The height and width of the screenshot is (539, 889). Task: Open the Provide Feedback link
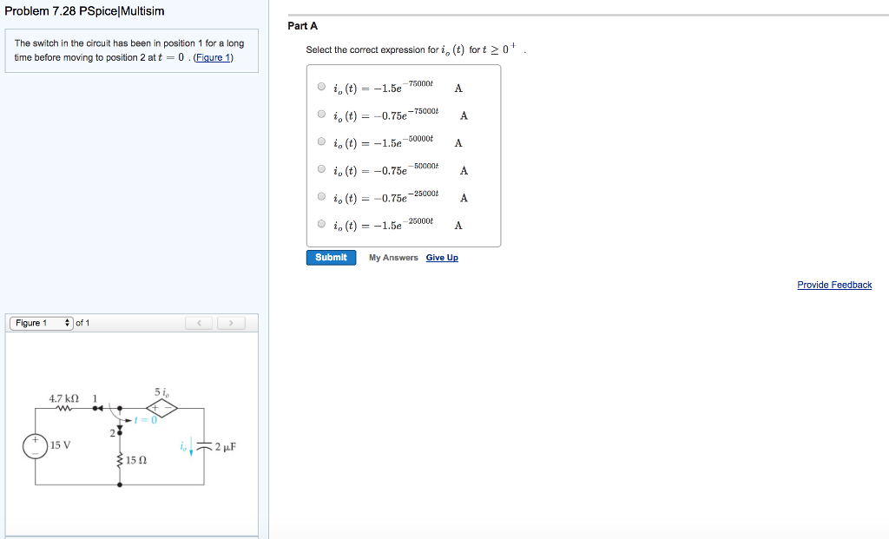click(834, 285)
